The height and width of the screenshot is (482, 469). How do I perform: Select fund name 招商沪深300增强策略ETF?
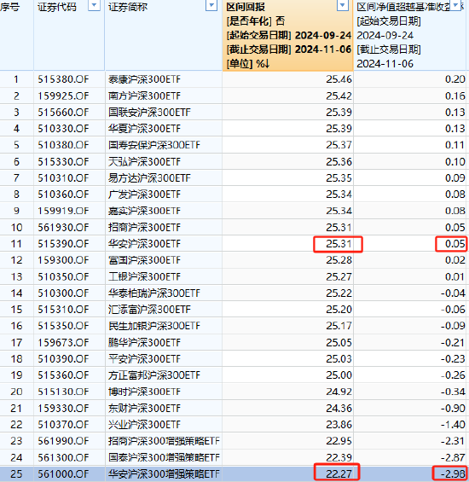click(164, 441)
